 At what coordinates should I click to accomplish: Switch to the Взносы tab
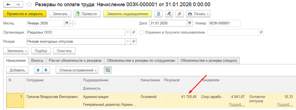click(37, 61)
